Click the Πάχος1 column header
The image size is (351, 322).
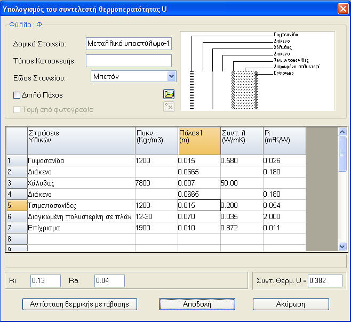point(198,141)
